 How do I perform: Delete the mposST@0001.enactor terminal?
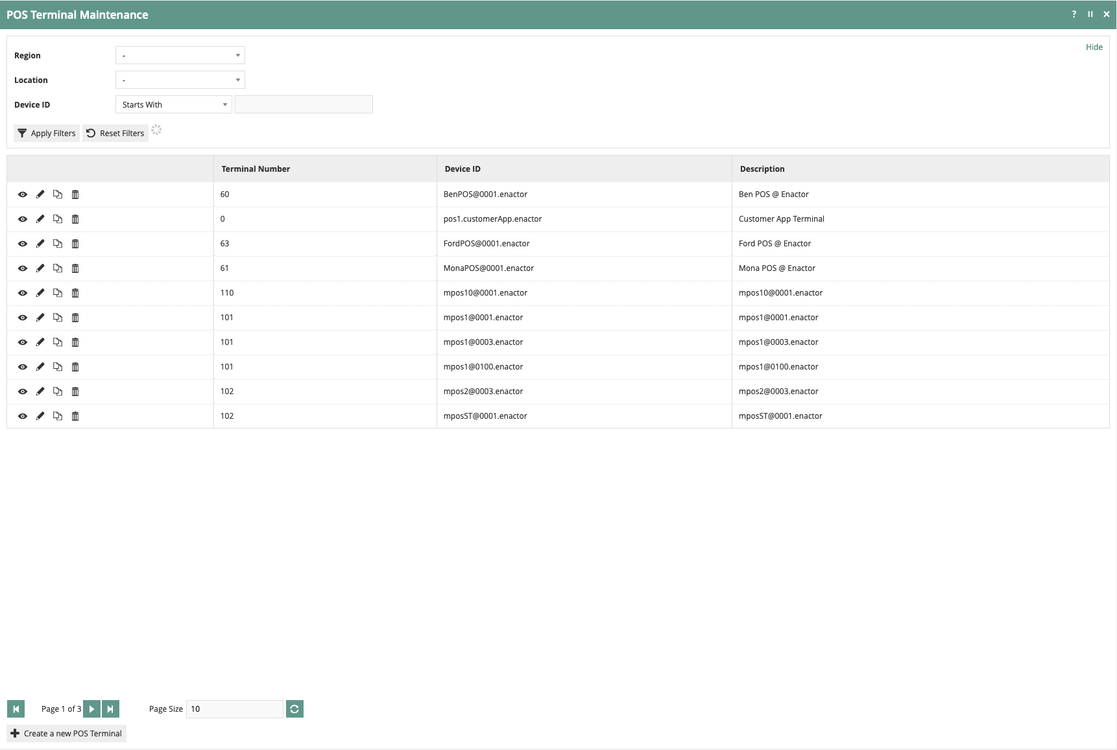[x=75, y=416]
